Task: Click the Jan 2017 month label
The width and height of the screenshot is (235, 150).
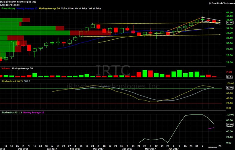Action: [52, 149]
